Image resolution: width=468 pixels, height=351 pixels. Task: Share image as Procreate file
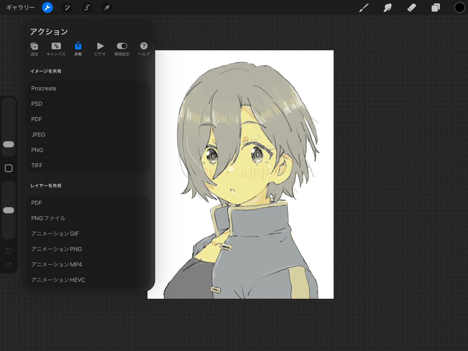(88, 88)
